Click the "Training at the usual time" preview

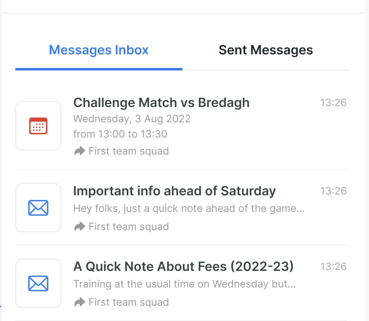(x=184, y=284)
